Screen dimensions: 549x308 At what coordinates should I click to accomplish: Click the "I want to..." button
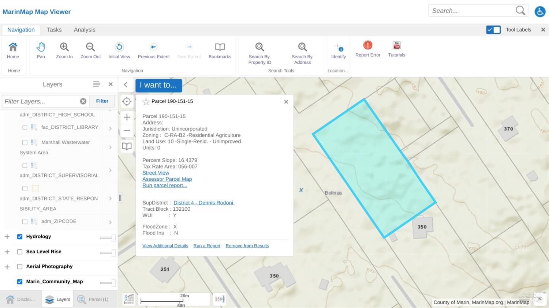click(158, 85)
